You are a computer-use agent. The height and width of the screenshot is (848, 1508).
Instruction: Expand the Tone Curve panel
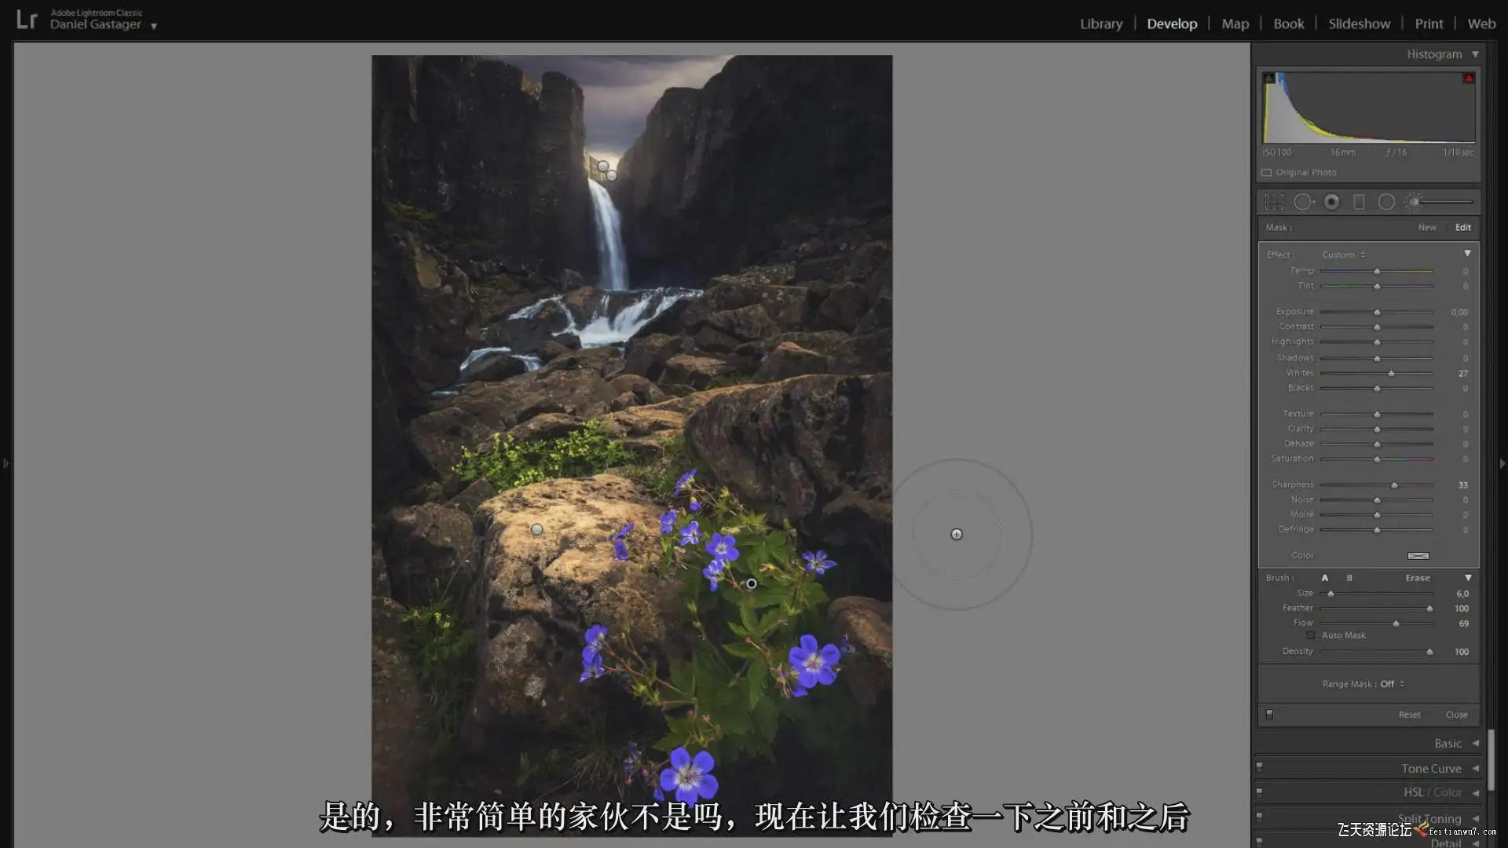[x=1431, y=769]
